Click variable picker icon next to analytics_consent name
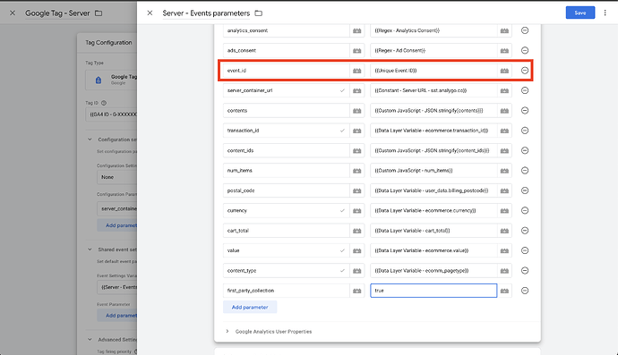 (357, 30)
